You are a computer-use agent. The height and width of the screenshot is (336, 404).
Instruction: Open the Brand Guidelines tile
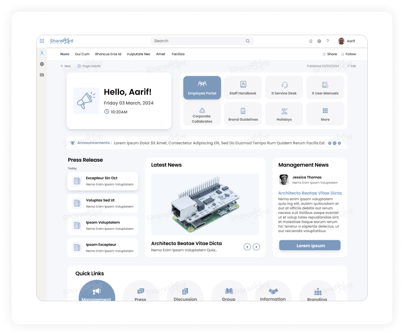tap(243, 114)
